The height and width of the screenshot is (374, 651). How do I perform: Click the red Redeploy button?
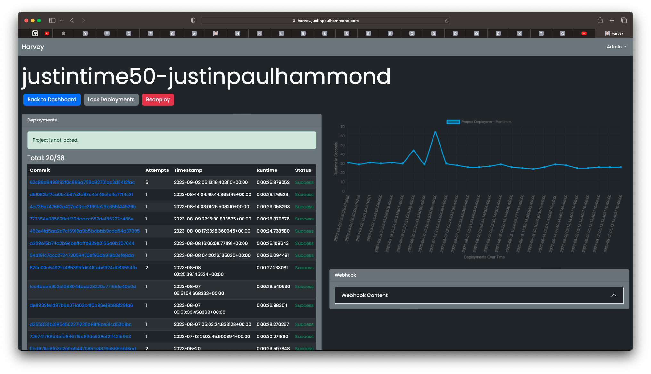pos(158,100)
